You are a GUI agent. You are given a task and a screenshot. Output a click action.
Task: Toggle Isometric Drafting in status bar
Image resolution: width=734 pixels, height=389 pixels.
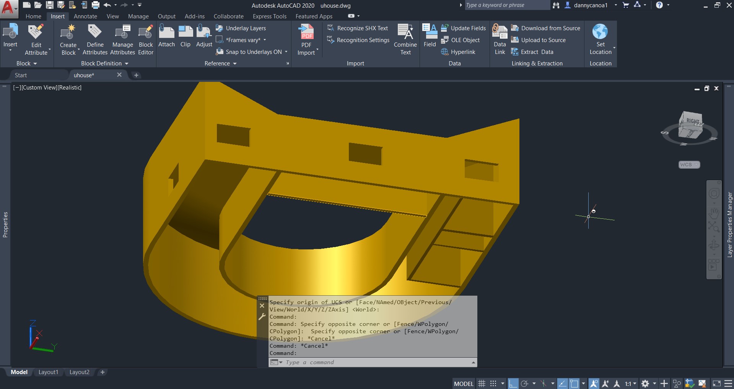[544, 383]
